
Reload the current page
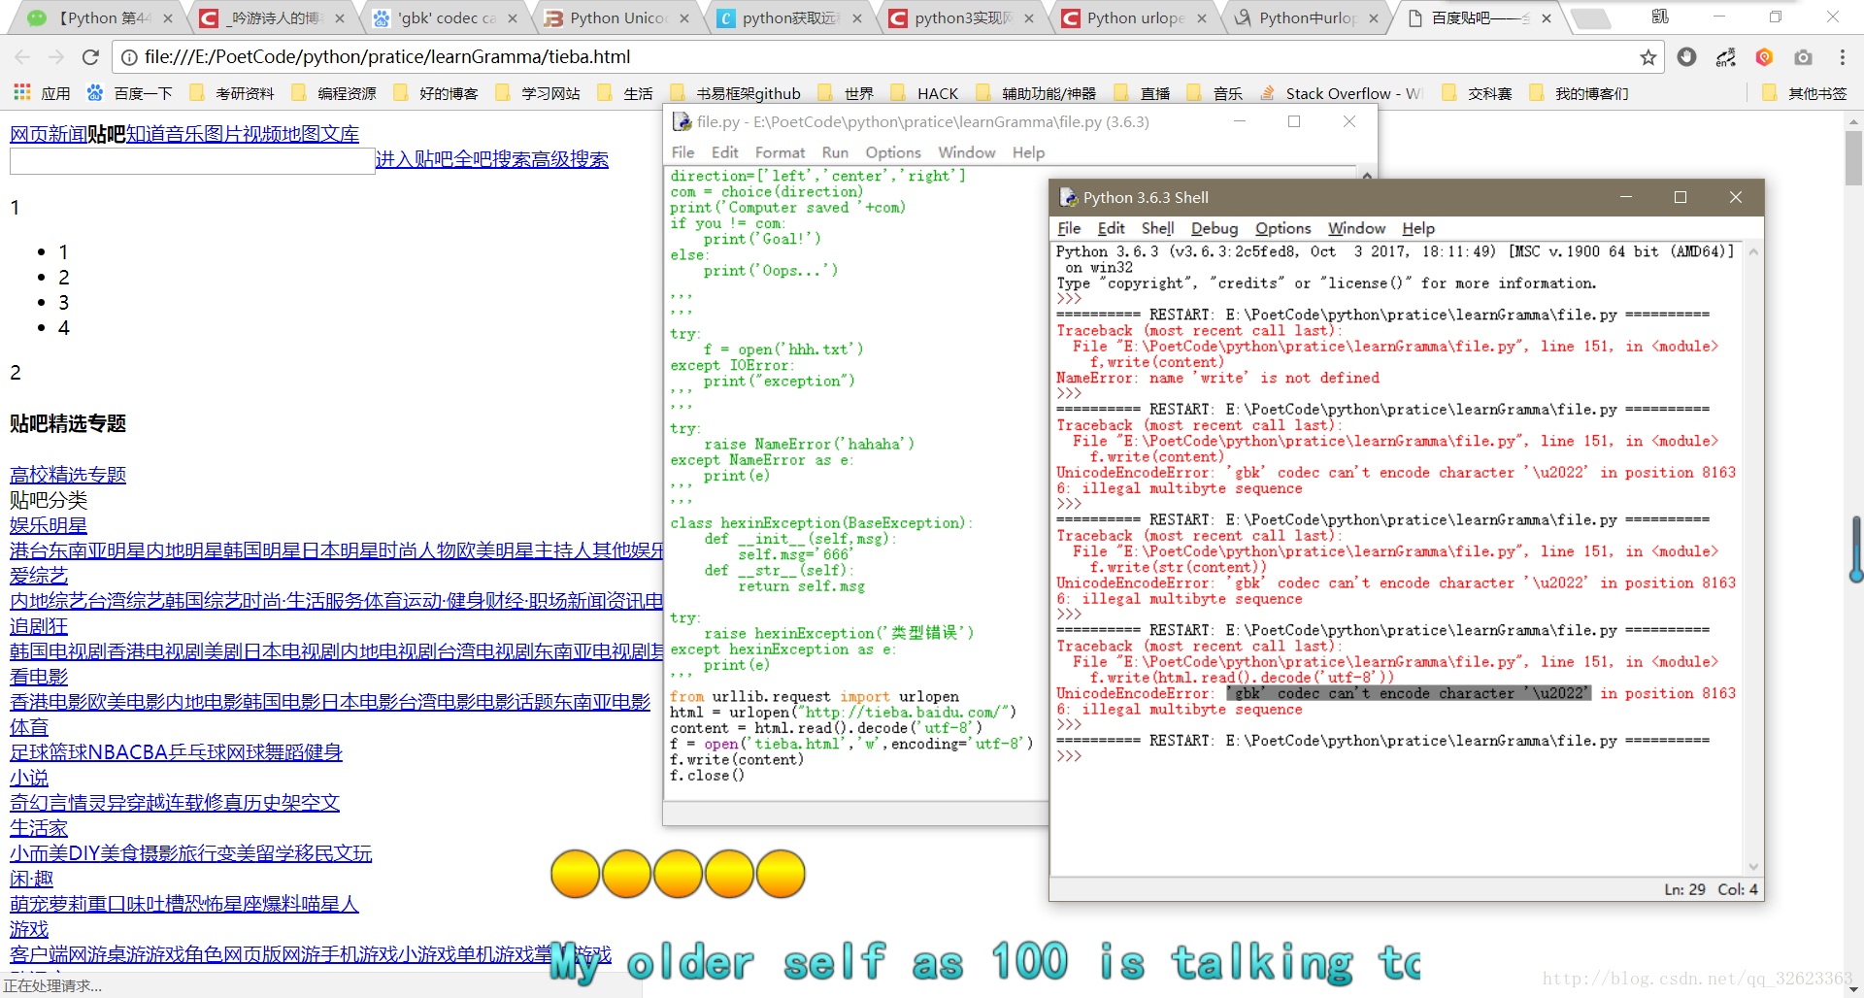pos(90,57)
